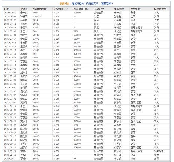This screenshot has height=162, width=174.
Task: Select the 2025-02-21 date cell
Action: click(x=10, y=13)
